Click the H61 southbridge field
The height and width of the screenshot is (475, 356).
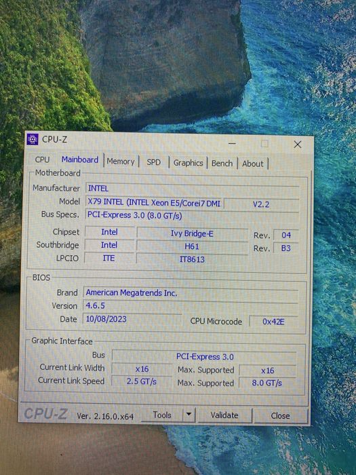(x=192, y=246)
